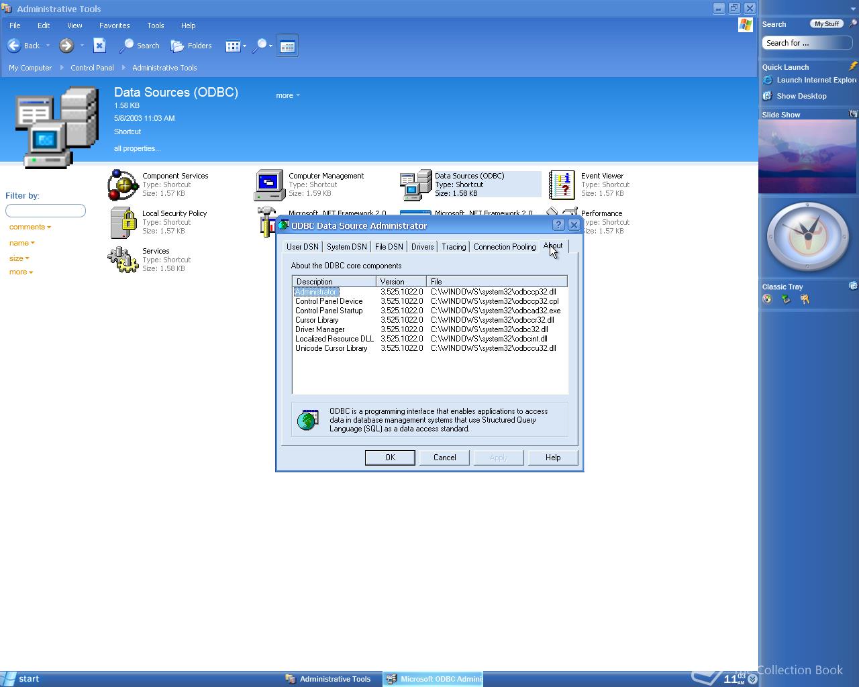Click the Description column header
This screenshot has width=859, height=687.
[334, 281]
